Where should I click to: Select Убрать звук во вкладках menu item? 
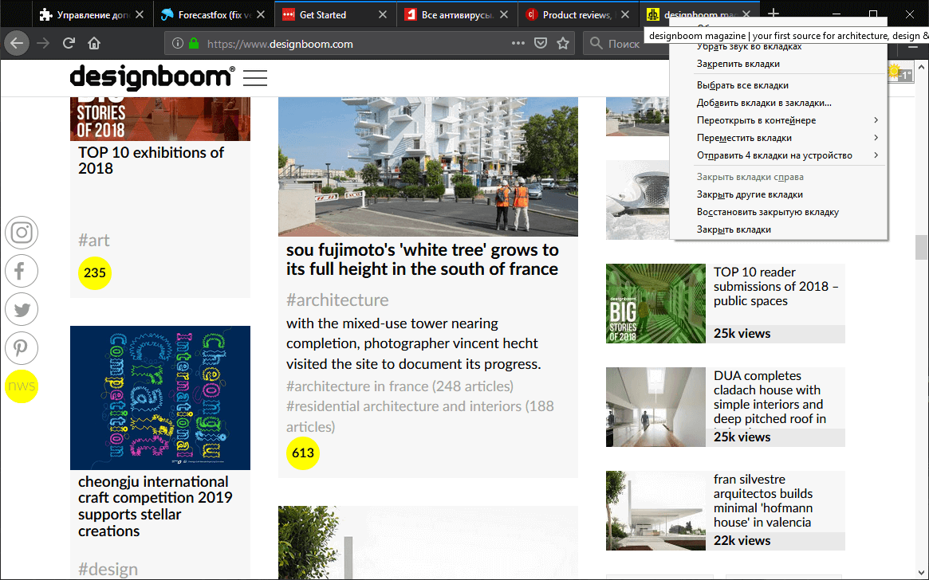tap(778, 47)
